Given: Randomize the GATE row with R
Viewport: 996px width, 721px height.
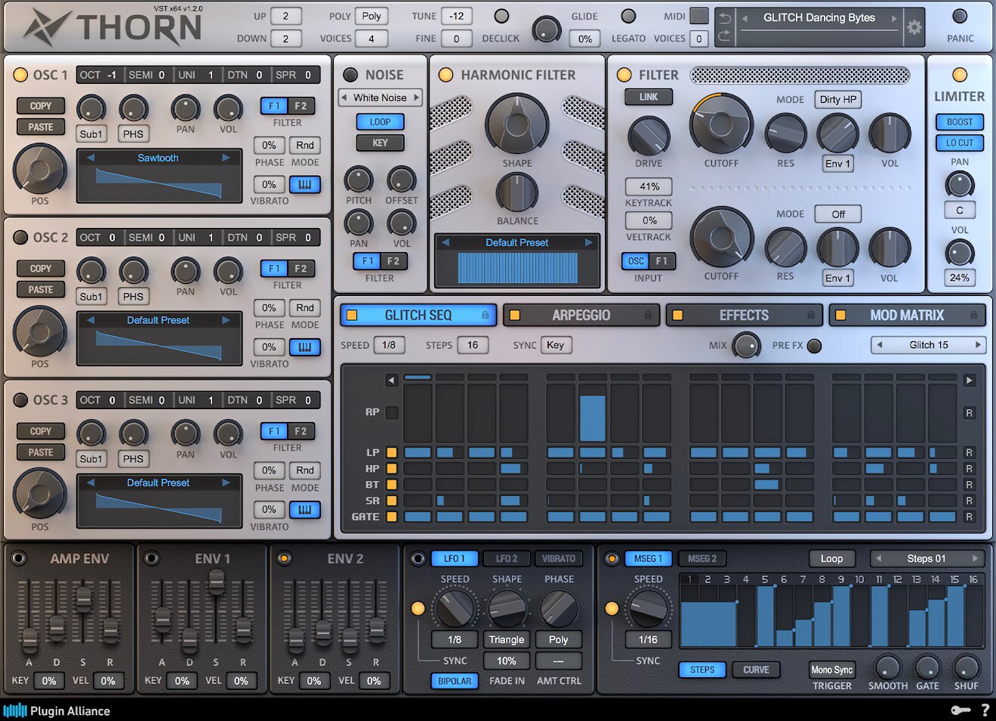Looking at the screenshot, I should pyautogui.click(x=969, y=517).
